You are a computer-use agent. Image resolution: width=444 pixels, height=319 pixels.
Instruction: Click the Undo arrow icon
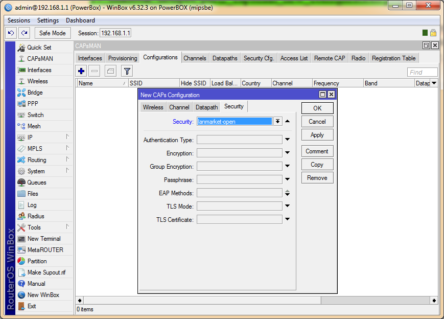[x=11, y=33]
